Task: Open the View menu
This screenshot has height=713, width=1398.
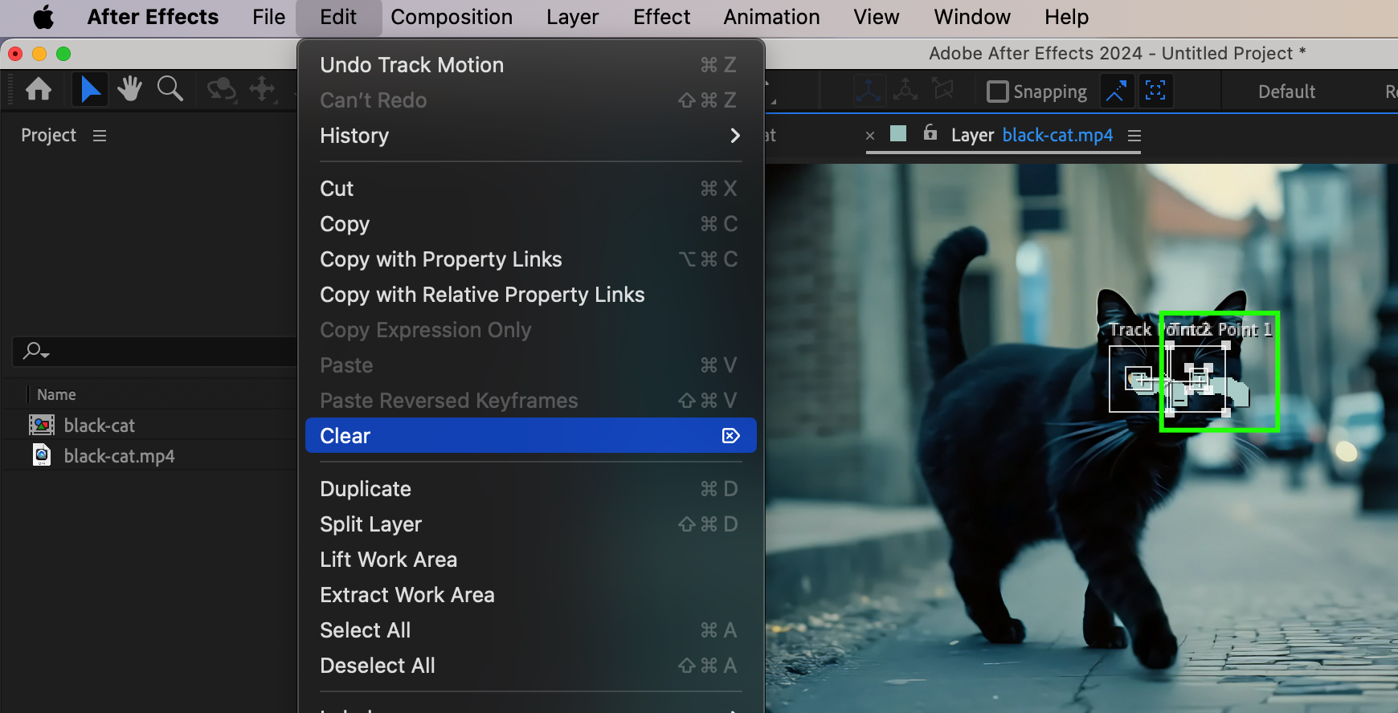Action: pos(877,17)
